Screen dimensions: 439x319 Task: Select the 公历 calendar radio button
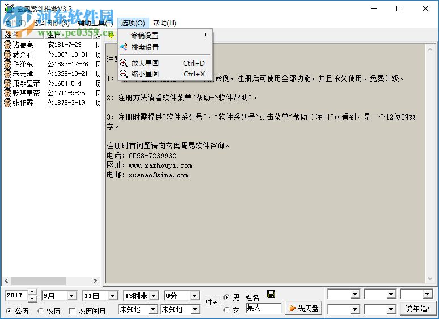9,311
